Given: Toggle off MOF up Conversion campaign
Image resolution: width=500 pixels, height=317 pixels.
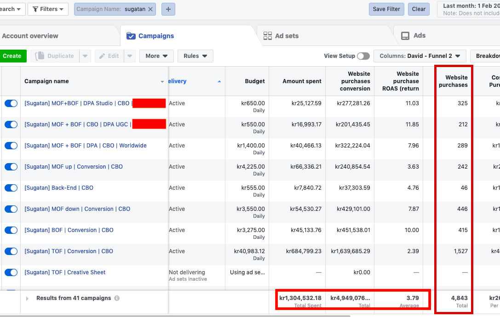Looking at the screenshot, I should pyautogui.click(x=11, y=167).
